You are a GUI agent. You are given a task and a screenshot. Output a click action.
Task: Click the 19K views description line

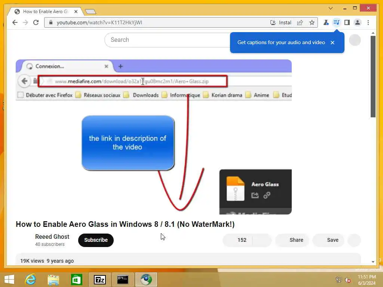pyautogui.click(x=47, y=260)
